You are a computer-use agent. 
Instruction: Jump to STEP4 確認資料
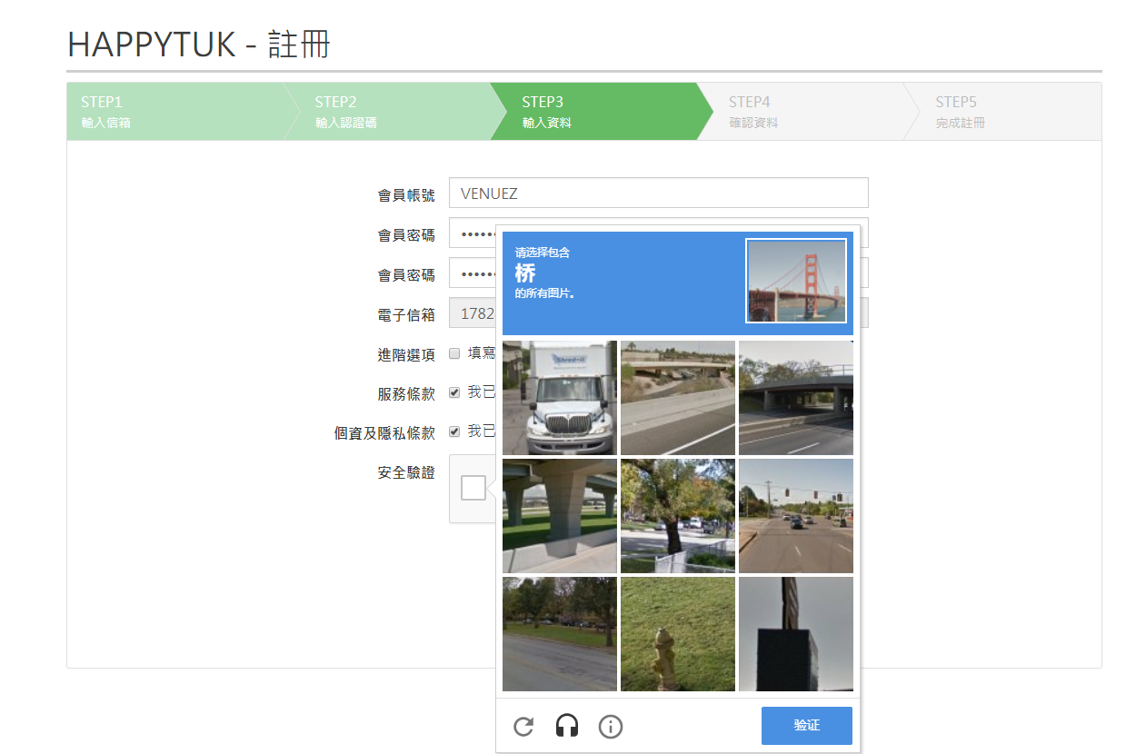[800, 112]
